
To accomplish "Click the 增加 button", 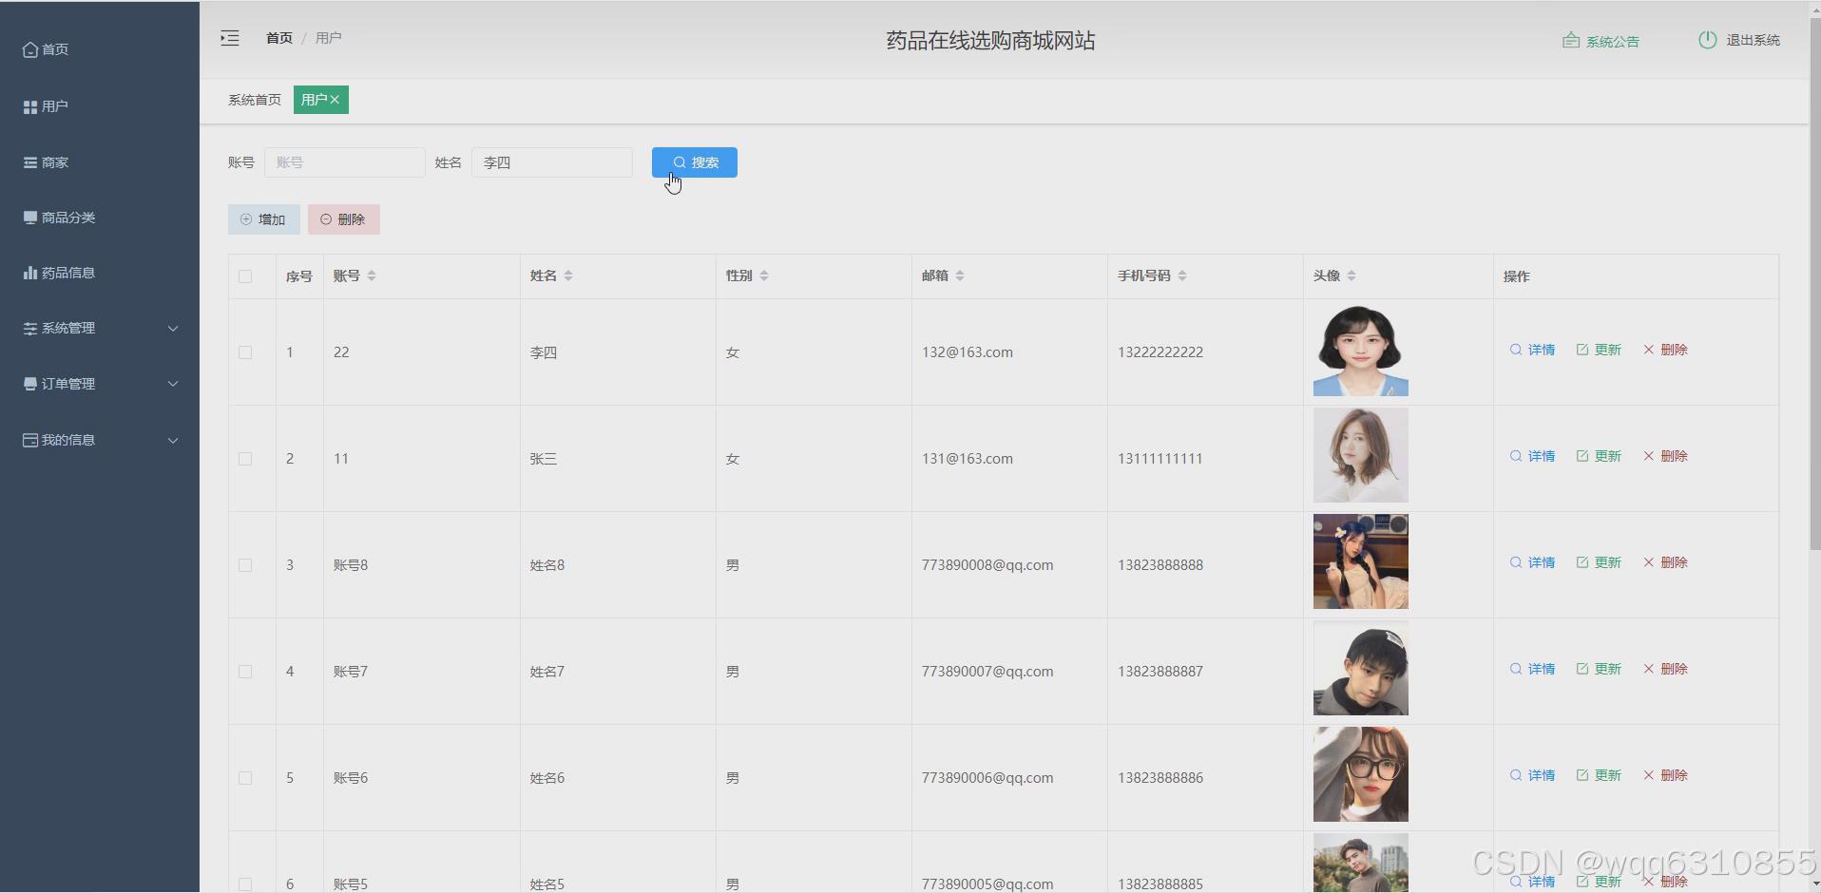I will tap(264, 219).
